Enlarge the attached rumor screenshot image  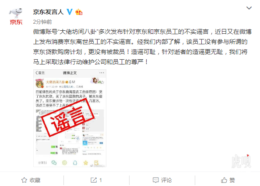click(x=70, y=118)
